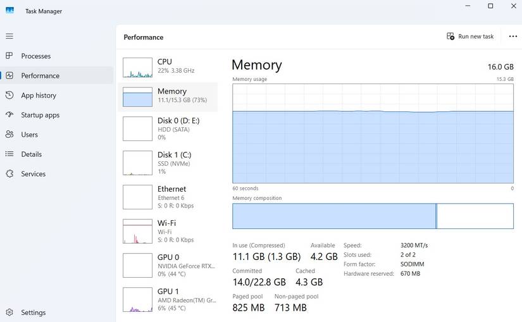
Task: Open the Processes page icon
Action: [x=9, y=56]
